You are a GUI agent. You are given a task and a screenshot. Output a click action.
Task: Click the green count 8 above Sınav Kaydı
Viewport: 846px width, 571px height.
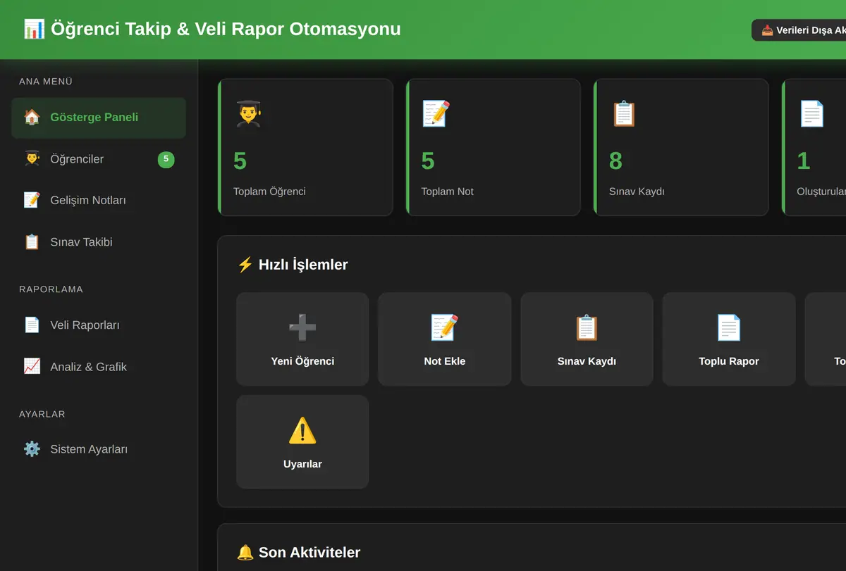pos(615,161)
